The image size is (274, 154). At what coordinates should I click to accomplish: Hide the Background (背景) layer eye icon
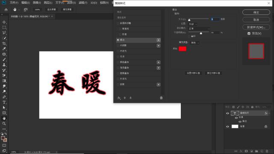[227, 127]
